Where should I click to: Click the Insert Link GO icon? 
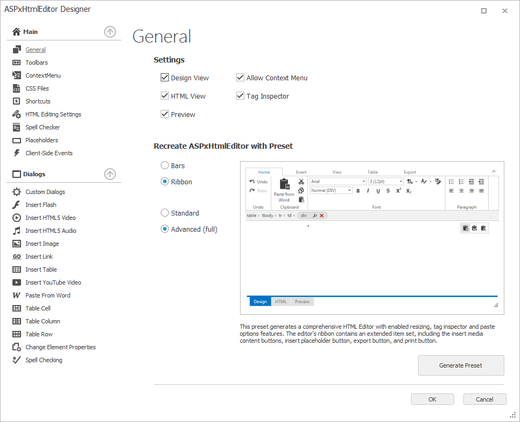click(17, 257)
